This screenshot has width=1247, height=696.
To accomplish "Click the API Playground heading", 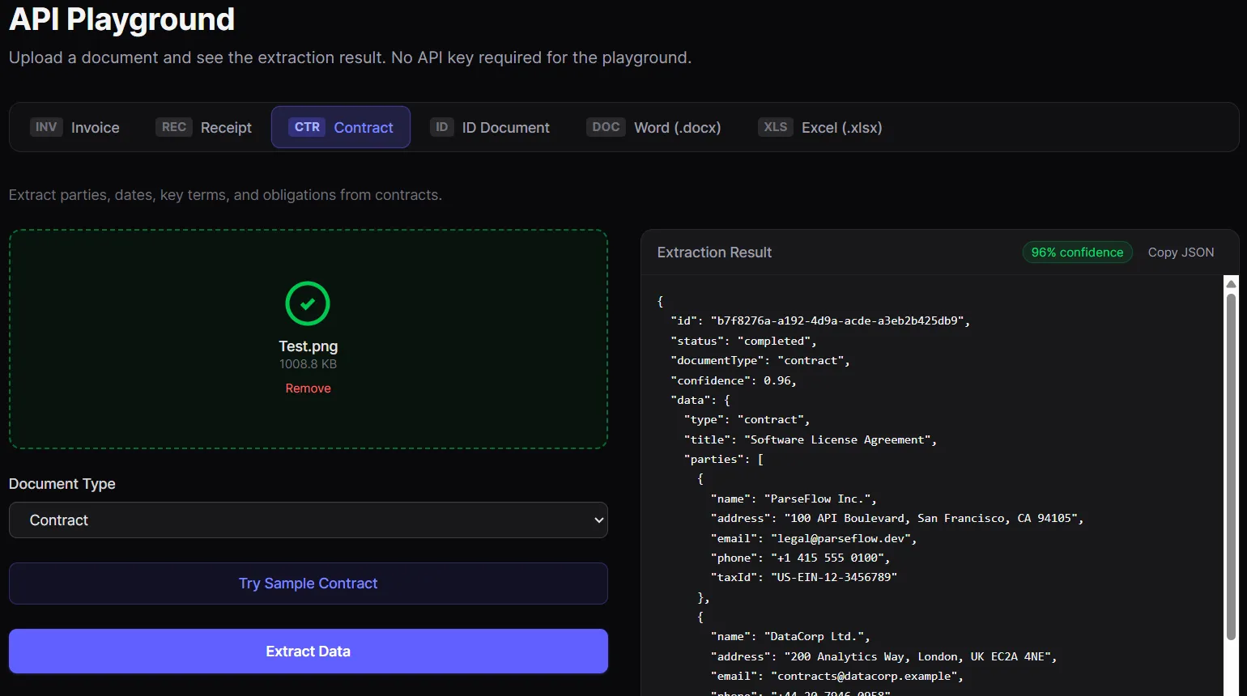I will coord(121,19).
